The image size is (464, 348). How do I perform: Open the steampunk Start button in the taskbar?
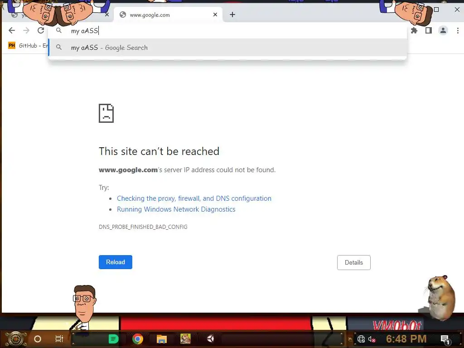tap(16, 339)
